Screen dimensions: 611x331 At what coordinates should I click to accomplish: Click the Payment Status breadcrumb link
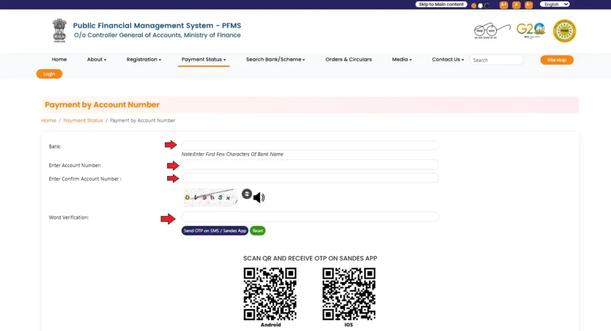pos(83,120)
